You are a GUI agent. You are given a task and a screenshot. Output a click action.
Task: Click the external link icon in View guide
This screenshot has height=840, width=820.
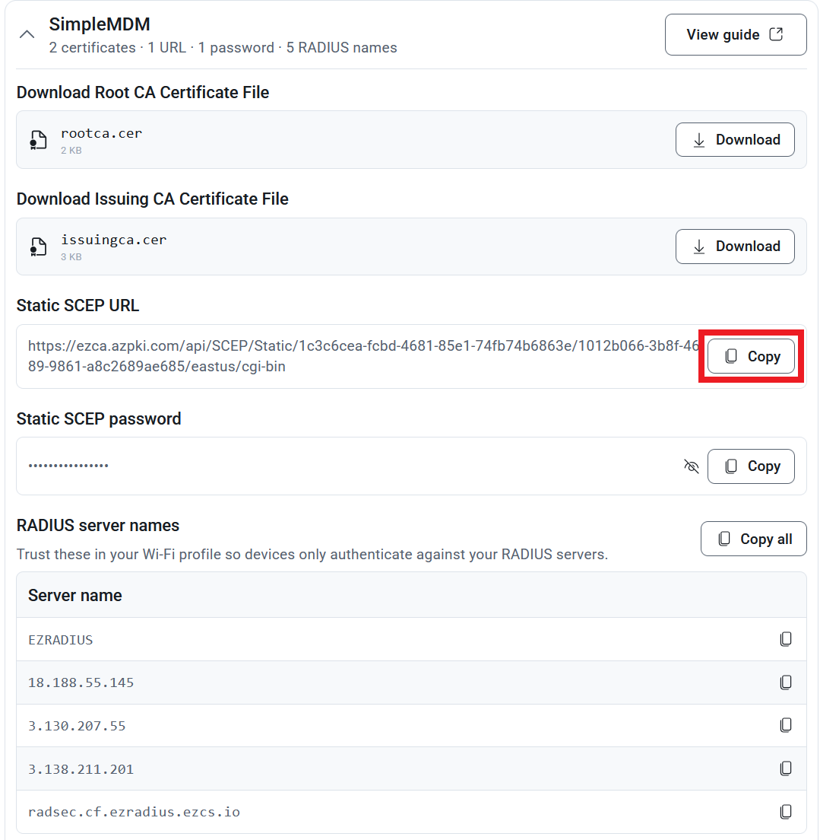[x=776, y=34]
